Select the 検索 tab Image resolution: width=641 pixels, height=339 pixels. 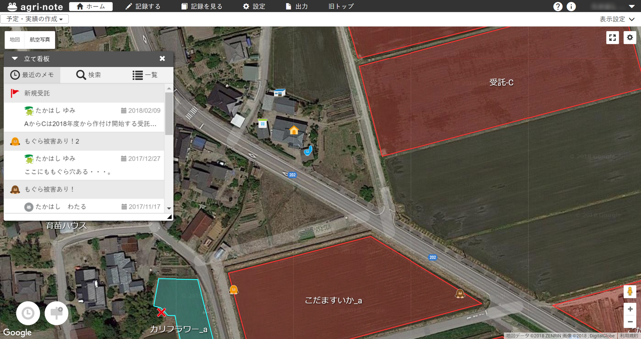88,75
